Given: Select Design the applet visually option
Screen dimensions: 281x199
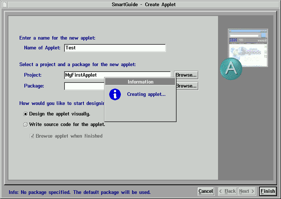Looking at the screenshot, I should pyautogui.click(x=25, y=114).
